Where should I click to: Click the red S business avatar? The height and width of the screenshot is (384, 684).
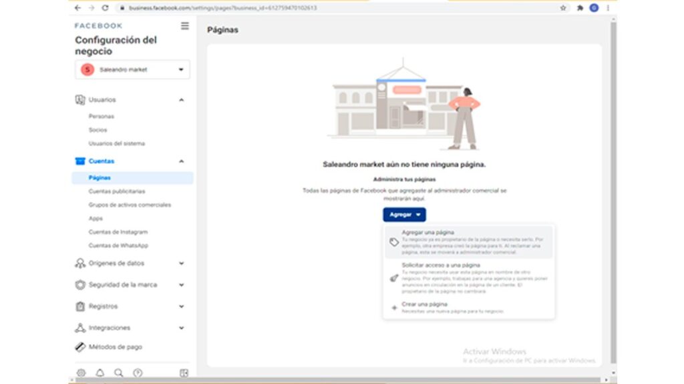pos(88,69)
